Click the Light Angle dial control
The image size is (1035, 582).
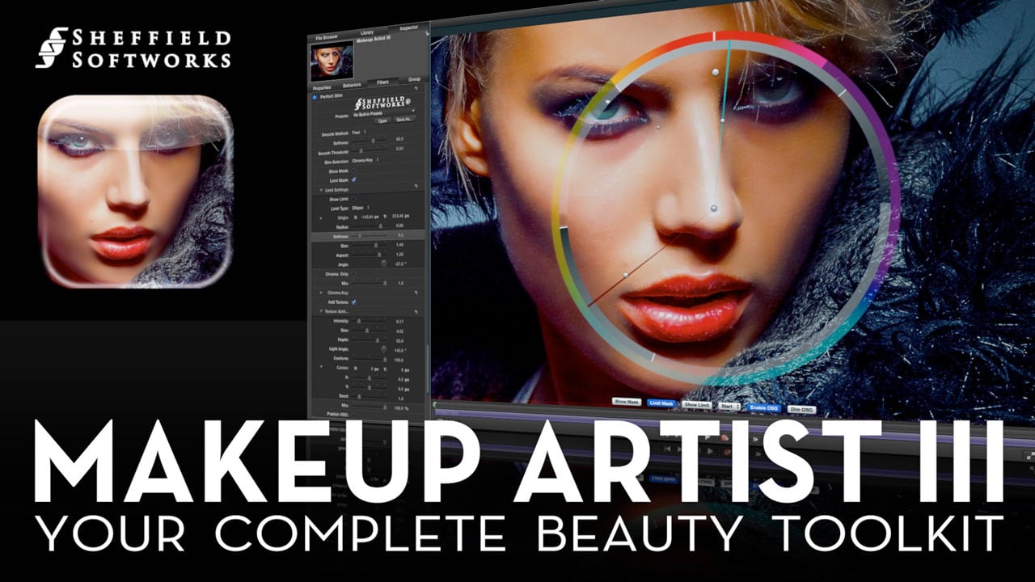pos(384,349)
